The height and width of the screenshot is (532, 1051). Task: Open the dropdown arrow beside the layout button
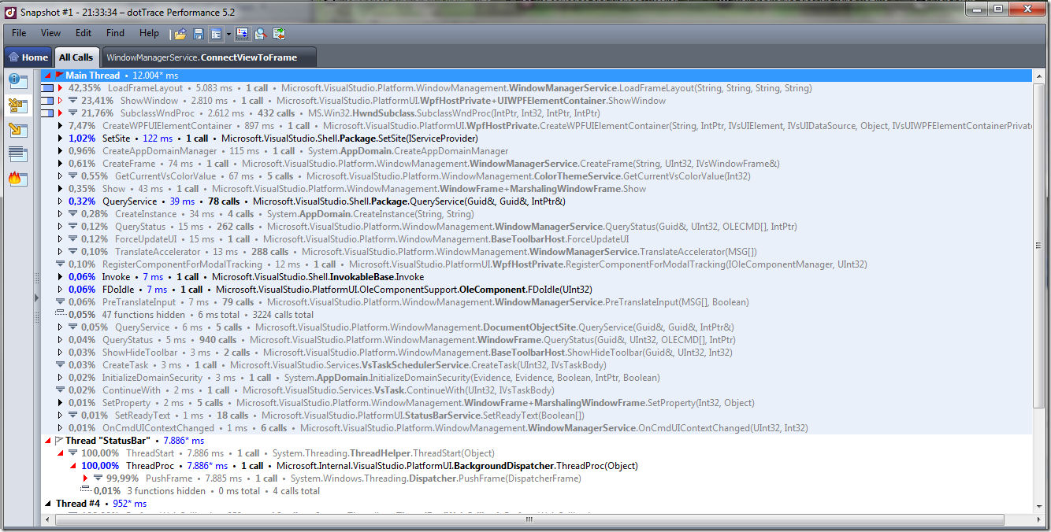pos(228,34)
